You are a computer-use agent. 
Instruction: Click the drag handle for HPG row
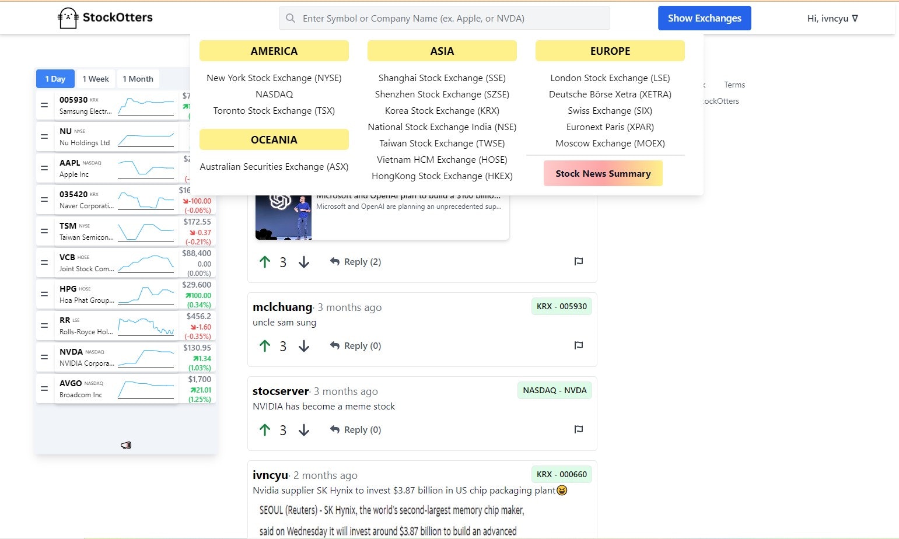point(44,295)
